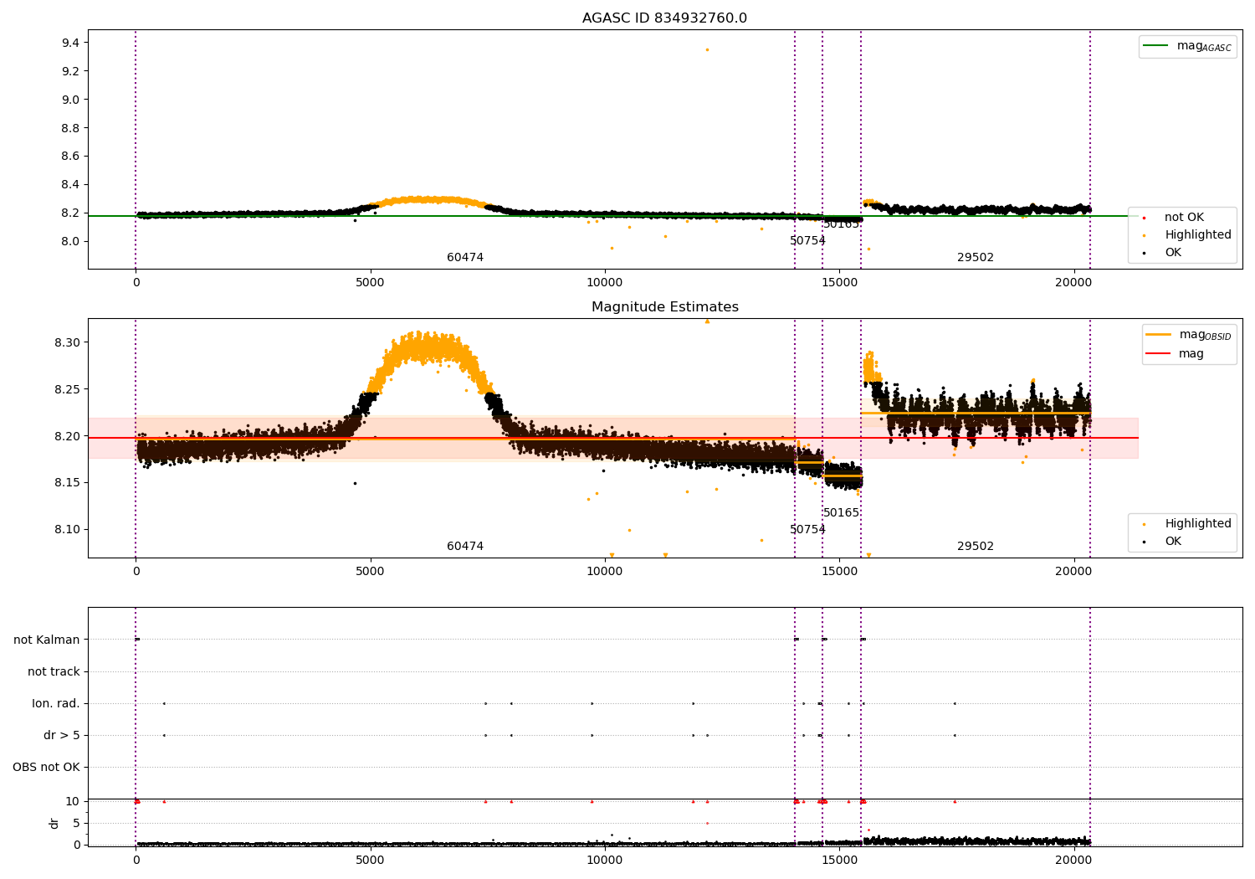1255x879 pixels.
Task: Click the 5000 x-tick under the AGASC plot
Action: pyautogui.click(x=370, y=283)
